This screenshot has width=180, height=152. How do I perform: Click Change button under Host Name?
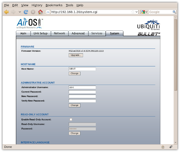coord(74,73)
